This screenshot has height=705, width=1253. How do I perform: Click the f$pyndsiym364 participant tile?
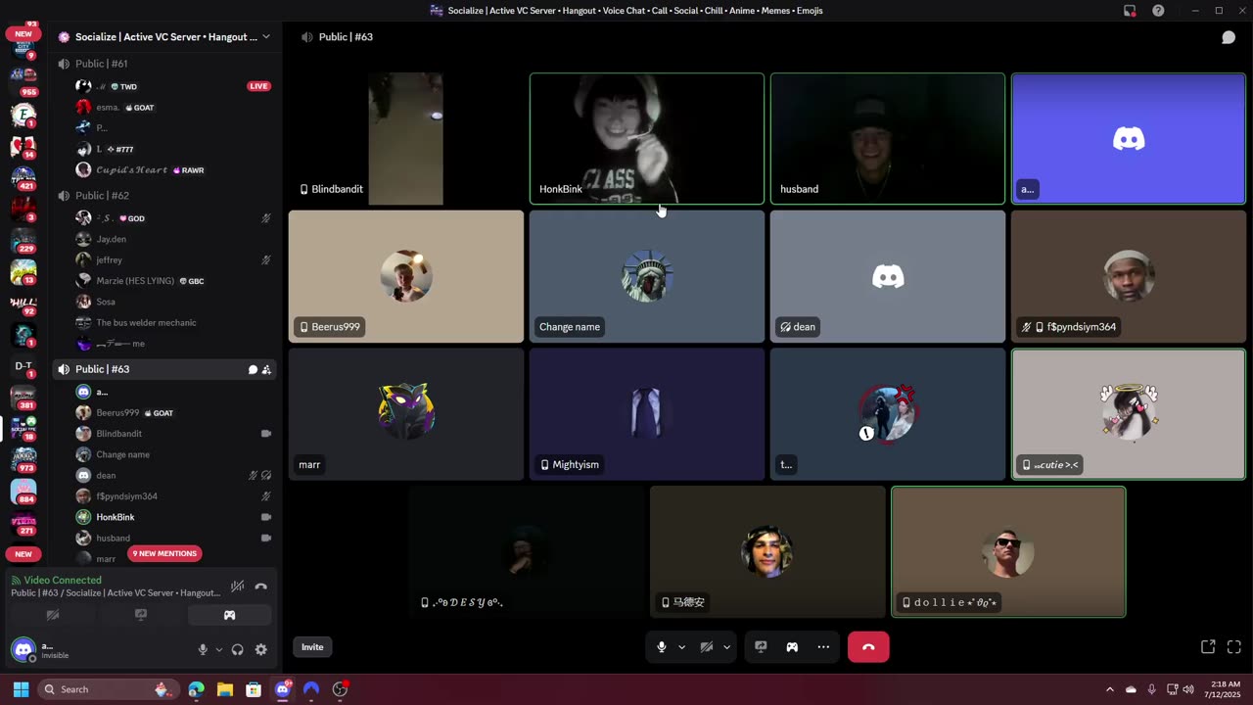(x=1129, y=277)
